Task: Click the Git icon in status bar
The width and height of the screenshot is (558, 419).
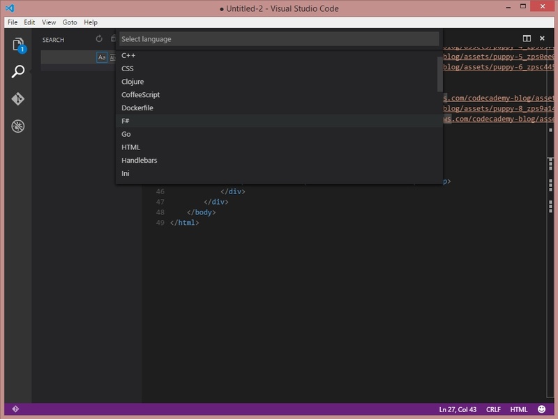Action: tap(15, 409)
